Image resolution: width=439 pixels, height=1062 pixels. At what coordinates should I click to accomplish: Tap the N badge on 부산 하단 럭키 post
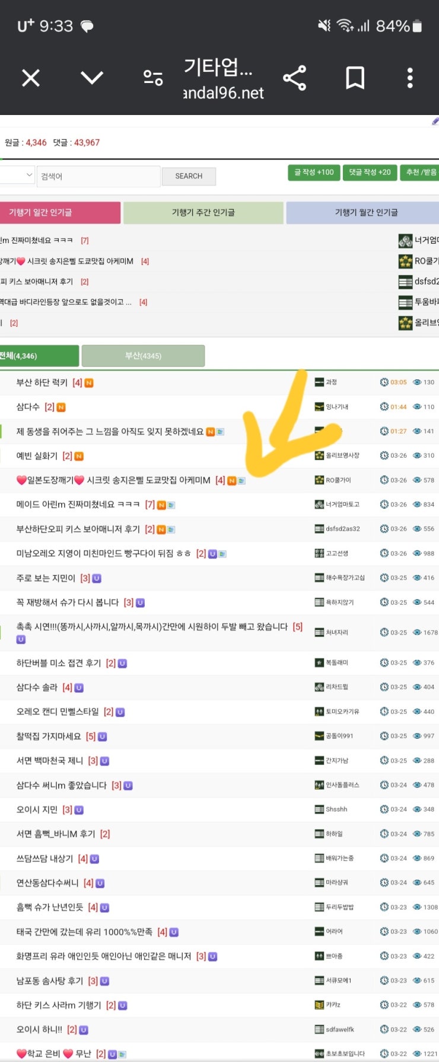click(x=89, y=383)
